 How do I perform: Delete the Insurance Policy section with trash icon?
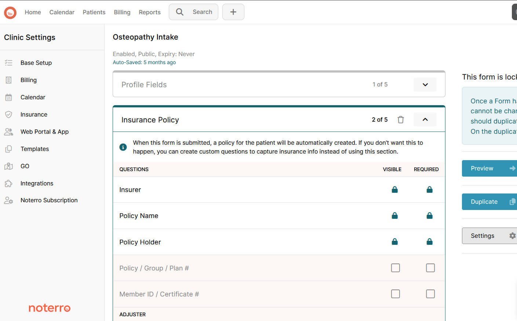[x=401, y=119]
